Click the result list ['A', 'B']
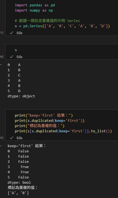This screenshot has width=118, height=198. pos(18,193)
